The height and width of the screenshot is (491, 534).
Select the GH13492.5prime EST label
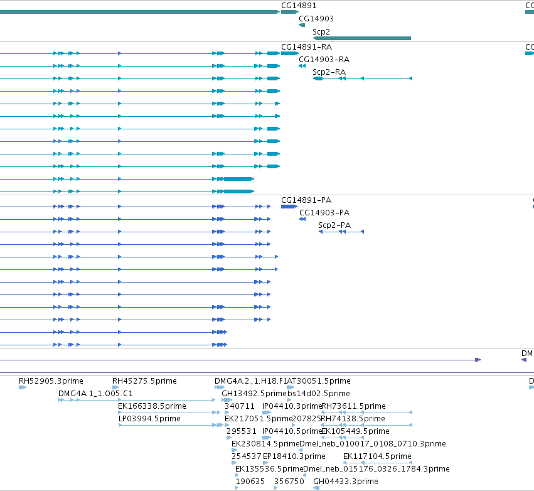(x=254, y=394)
